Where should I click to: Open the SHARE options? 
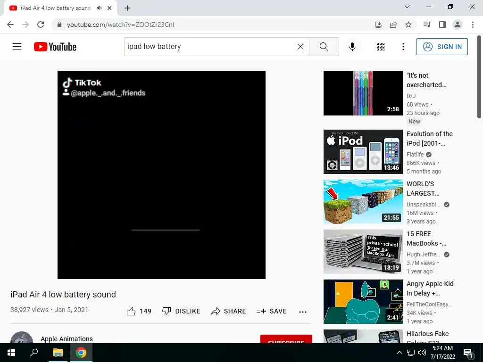point(228,311)
